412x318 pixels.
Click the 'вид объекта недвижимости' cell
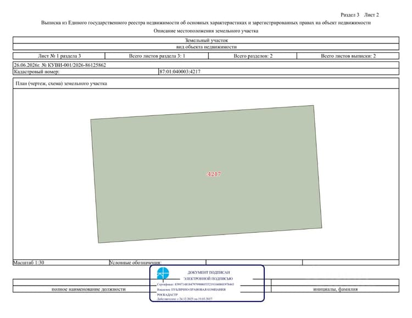(x=206, y=47)
